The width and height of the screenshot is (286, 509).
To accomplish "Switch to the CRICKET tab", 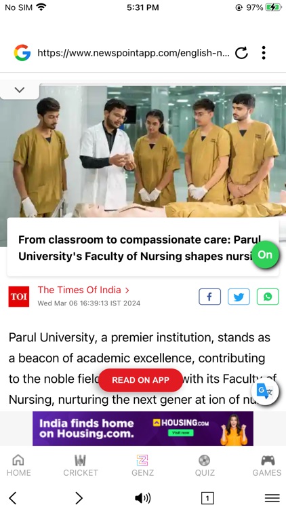I will tap(81, 465).
